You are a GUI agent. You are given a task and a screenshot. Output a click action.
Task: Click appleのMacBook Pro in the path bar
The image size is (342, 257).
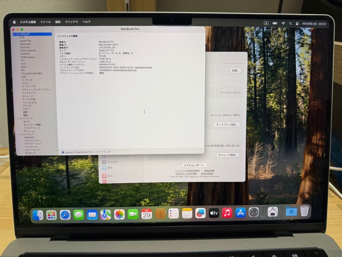[79, 152]
